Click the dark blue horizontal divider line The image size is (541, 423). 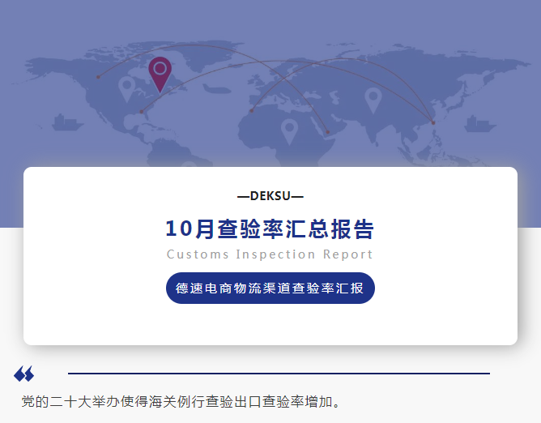point(279,374)
